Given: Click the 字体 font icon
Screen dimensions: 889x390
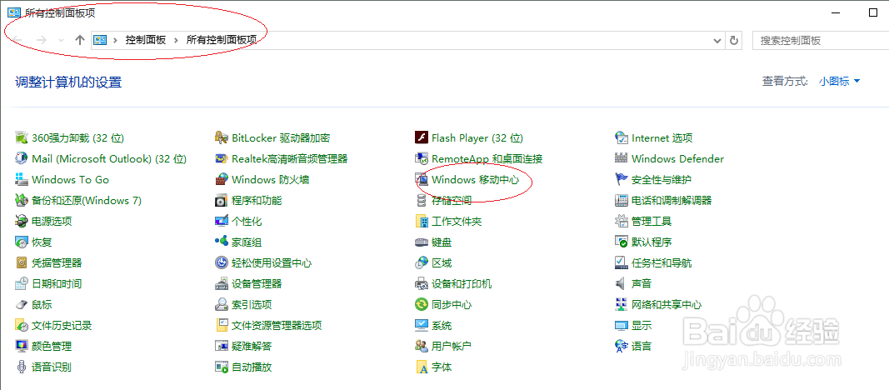Looking at the screenshot, I should coord(422,367).
